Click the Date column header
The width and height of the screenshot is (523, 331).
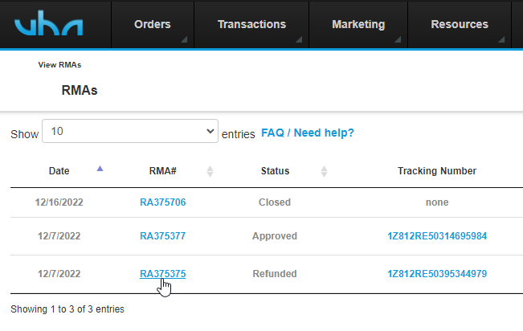[59, 171]
